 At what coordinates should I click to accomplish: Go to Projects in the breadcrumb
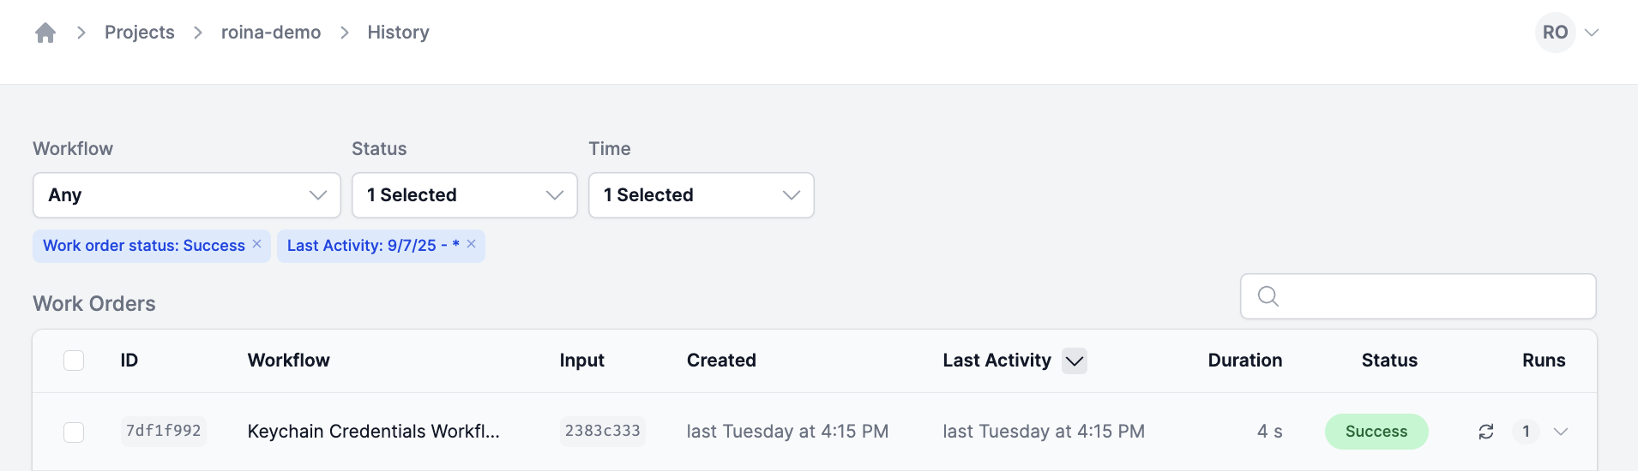[139, 33]
